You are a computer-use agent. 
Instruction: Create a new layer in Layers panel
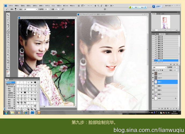pos(173,108)
